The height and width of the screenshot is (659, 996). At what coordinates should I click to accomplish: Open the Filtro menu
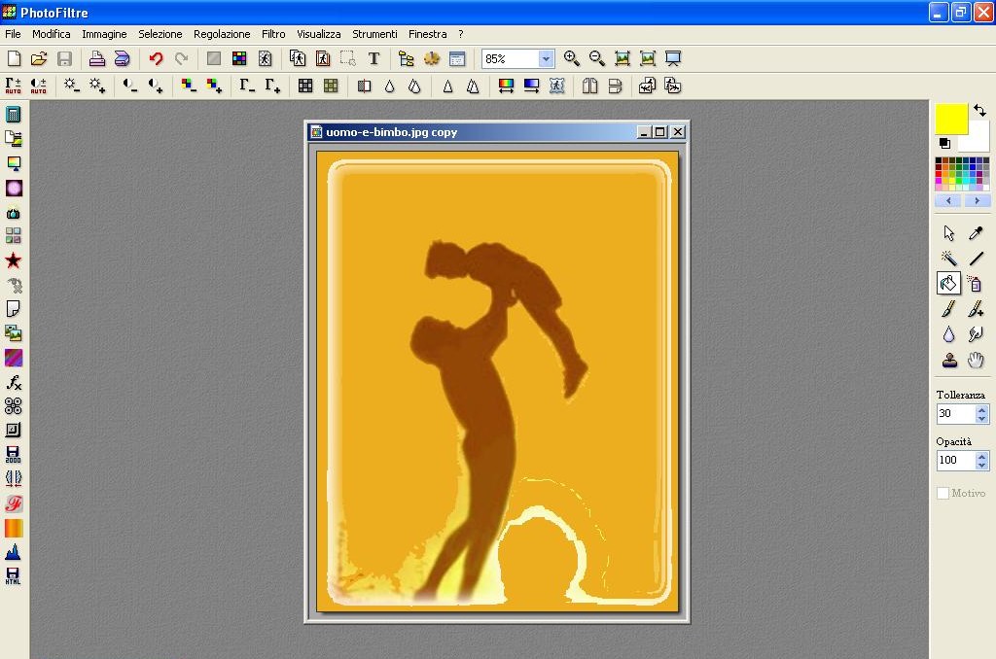(273, 34)
